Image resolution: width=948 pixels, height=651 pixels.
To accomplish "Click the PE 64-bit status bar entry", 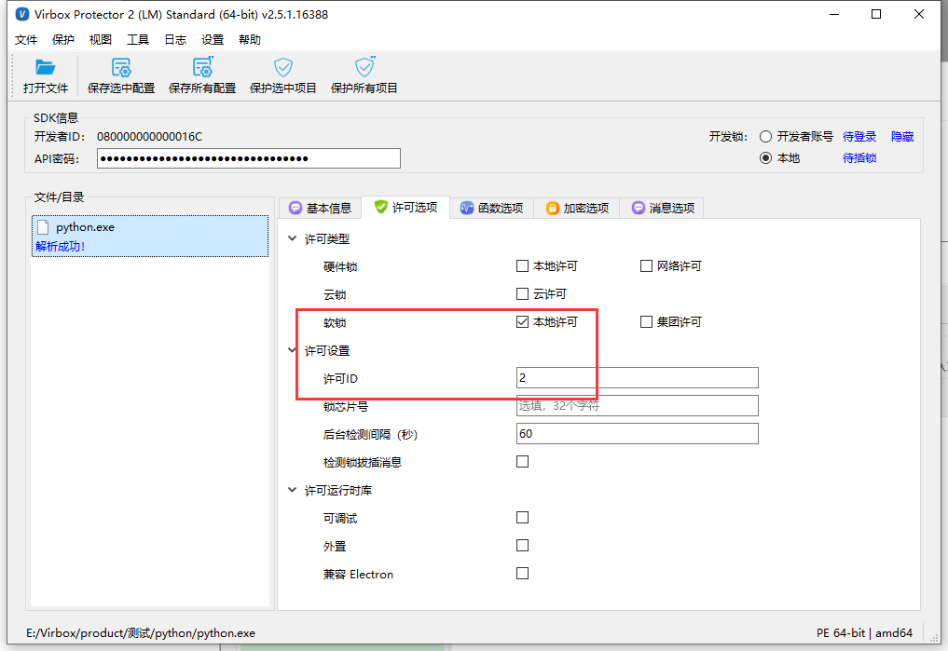I will coord(841,633).
